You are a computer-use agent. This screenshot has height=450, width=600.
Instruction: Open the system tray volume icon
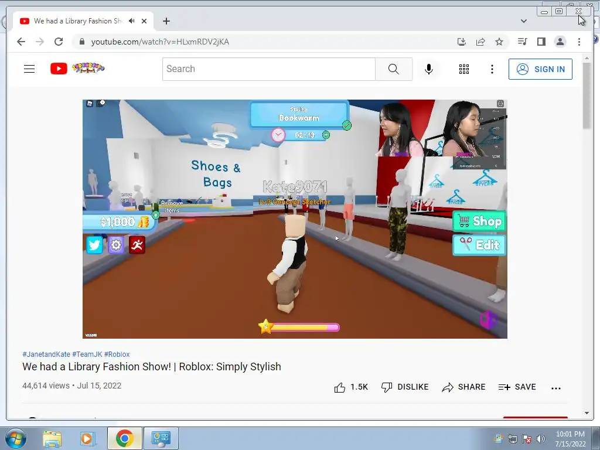tap(541, 439)
